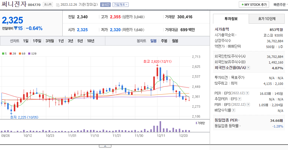Switch to the 투자정보 tab

click(231, 19)
